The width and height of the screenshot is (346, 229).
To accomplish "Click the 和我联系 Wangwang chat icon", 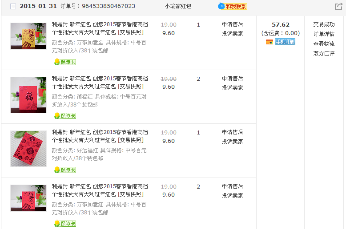I will 233,6.
